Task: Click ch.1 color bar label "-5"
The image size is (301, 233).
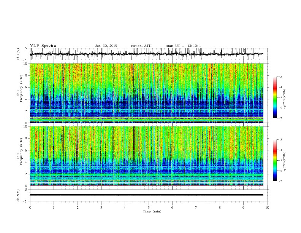Action: (280, 97)
